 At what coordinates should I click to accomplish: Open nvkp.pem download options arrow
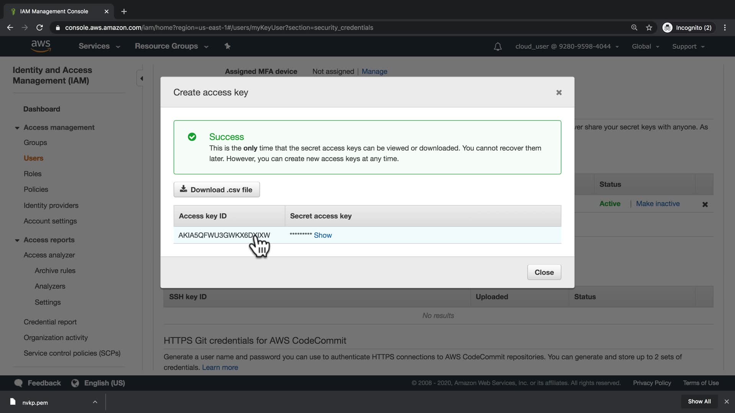tap(95, 402)
